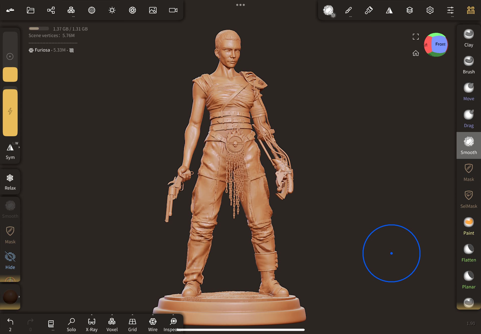The height and width of the screenshot is (334, 481).
Task: Toggle Wire wireframe display
Action: click(x=153, y=324)
